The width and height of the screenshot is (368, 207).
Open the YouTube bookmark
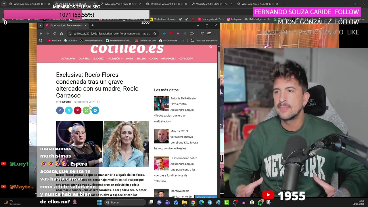(x=54, y=41)
